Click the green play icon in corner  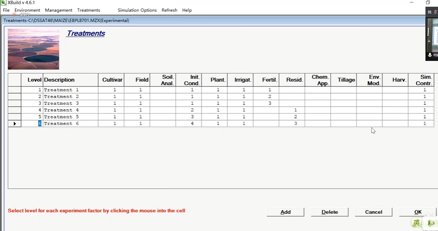coord(431,223)
